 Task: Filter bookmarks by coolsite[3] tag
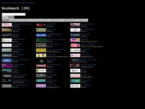coord(56,20)
